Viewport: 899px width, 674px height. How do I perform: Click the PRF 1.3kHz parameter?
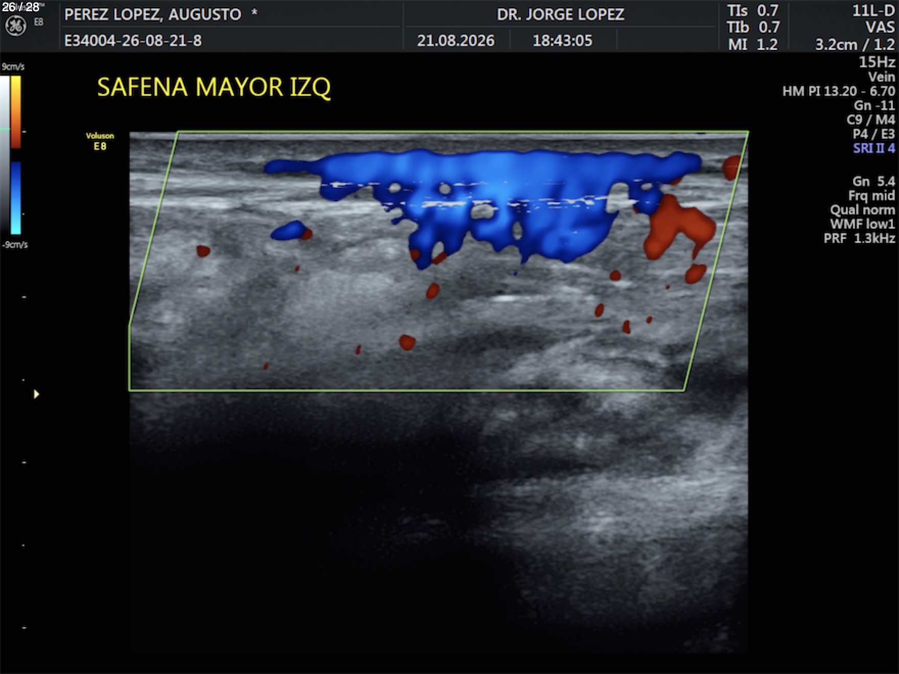pyautogui.click(x=859, y=238)
